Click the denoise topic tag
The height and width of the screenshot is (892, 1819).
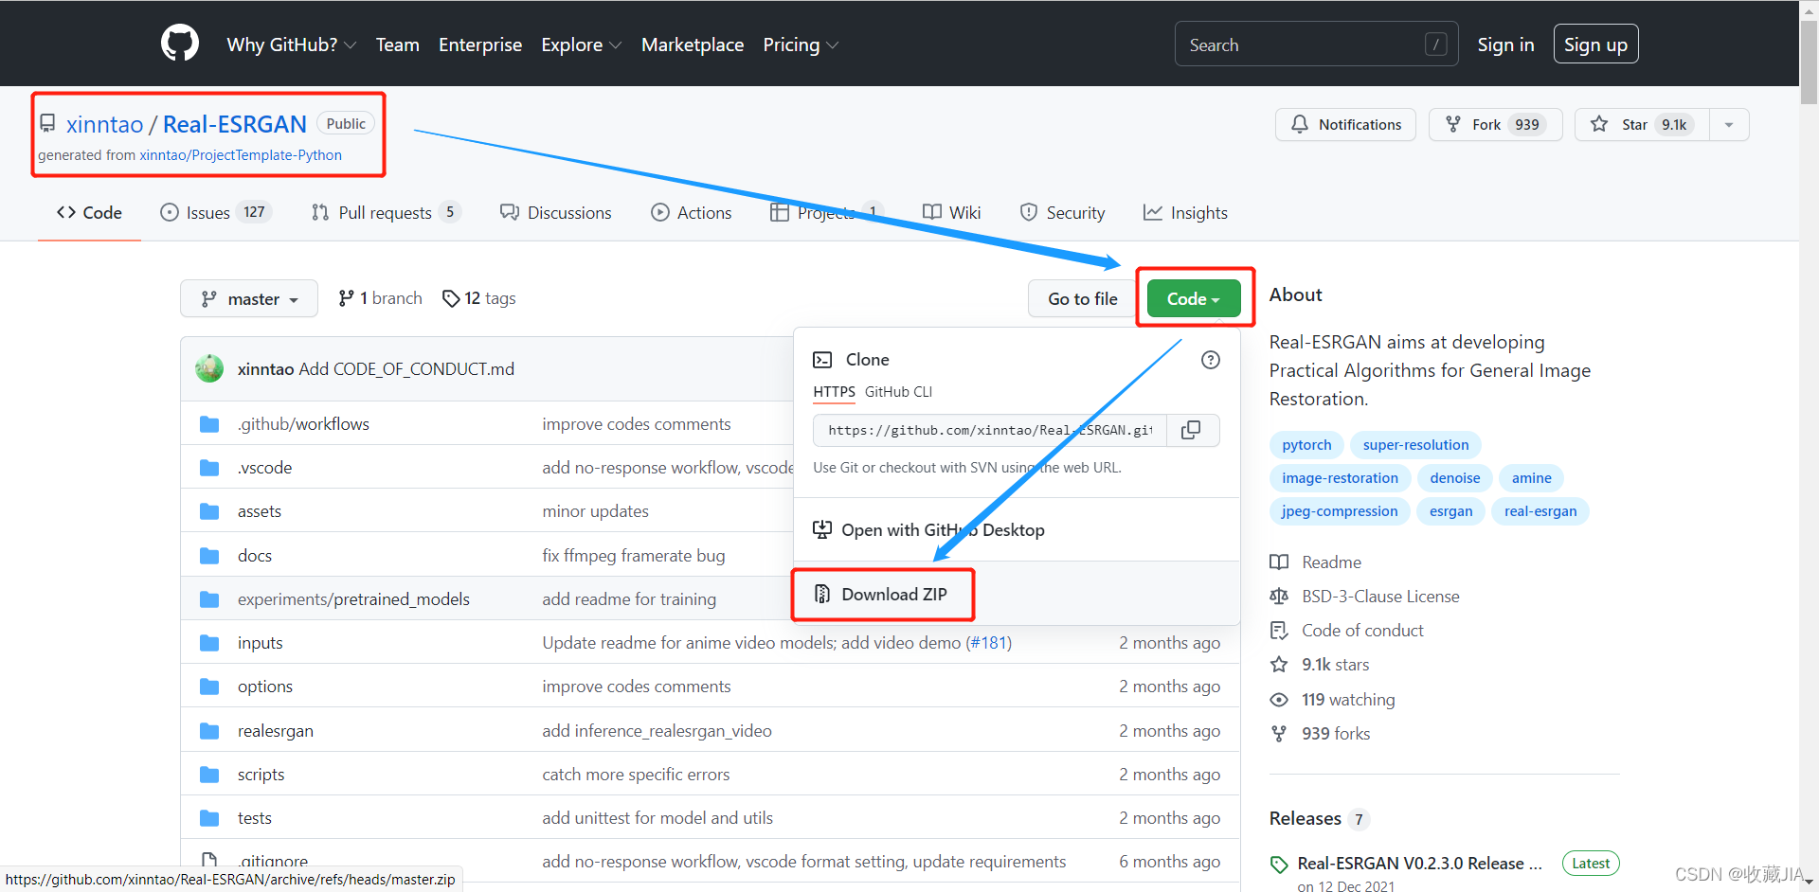(1455, 478)
